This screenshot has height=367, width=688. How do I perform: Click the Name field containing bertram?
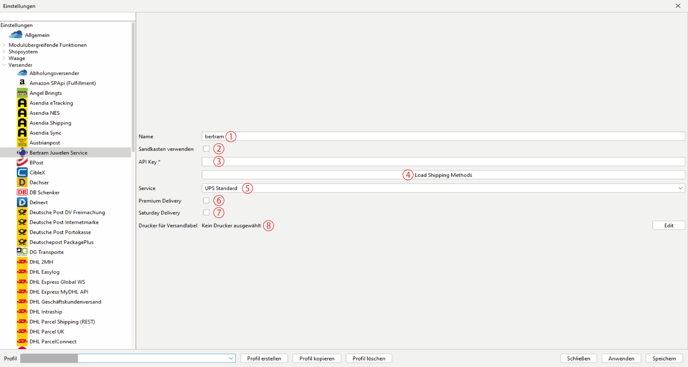click(443, 136)
